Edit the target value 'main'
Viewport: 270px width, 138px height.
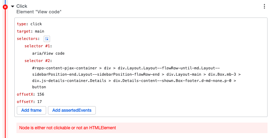40,31
